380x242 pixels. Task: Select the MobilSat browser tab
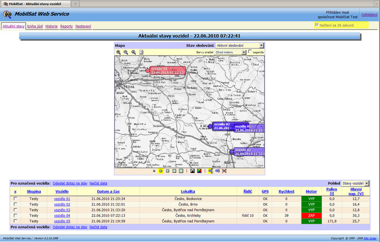(x=36, y=4)
